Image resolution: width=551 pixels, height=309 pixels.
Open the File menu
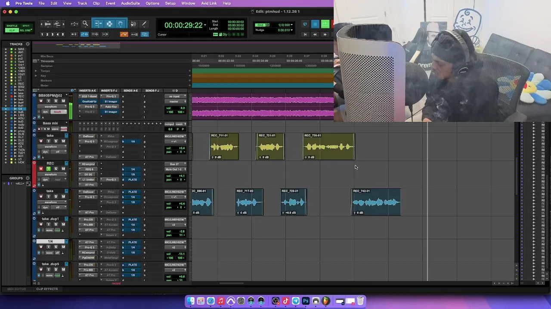tap(41, 3)
